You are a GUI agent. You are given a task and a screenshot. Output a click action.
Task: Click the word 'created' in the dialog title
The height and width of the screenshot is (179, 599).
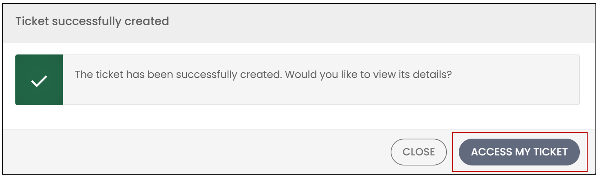click(147, 21)
